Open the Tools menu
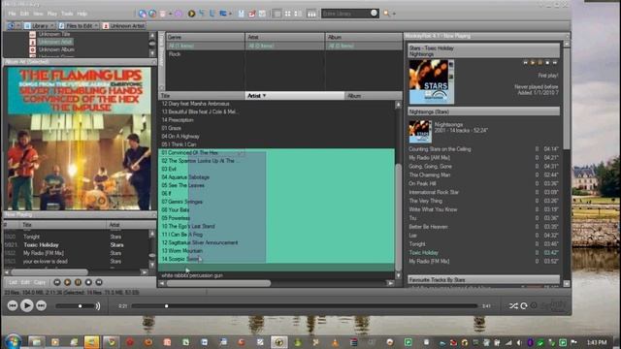 [67, 14]
